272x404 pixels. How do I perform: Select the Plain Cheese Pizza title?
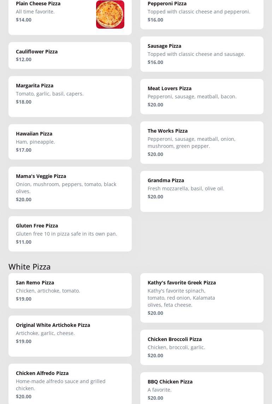click(38, 4)
